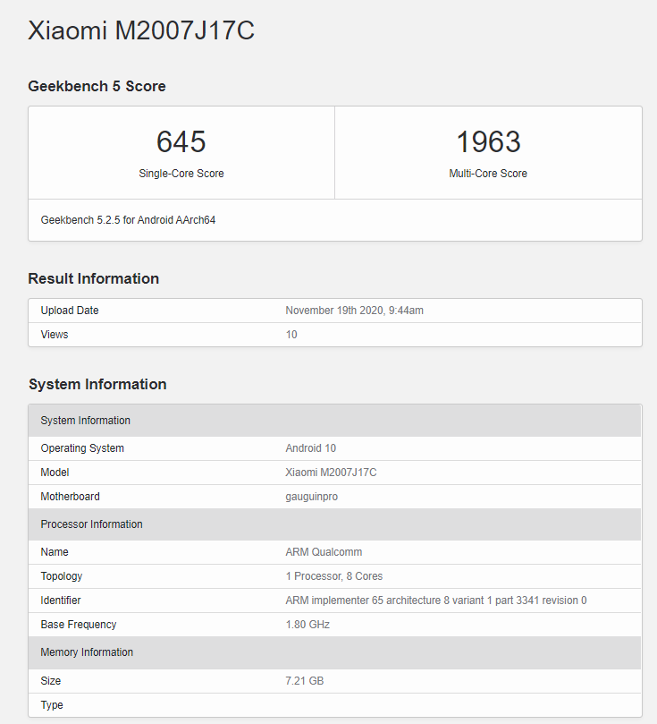Viewport: 657px width, 724px height.
Task: Click the multi-core score value 1963
Action: [x=488, y=141]
